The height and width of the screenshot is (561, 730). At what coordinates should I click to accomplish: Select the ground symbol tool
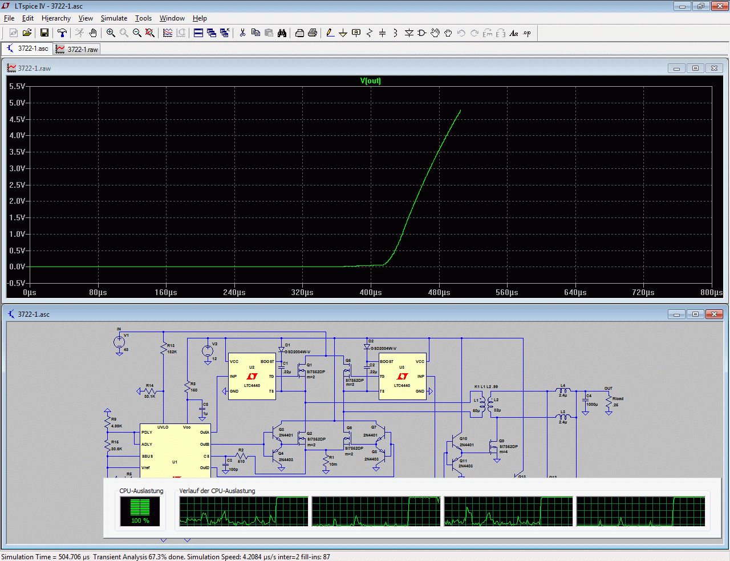coord(343,33)
